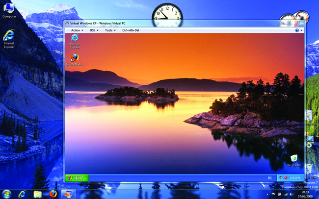Send Ctrl+Alt+Del to the virtual machine
The height and width of the screenshot is (199, 319).
coord(131,30)
